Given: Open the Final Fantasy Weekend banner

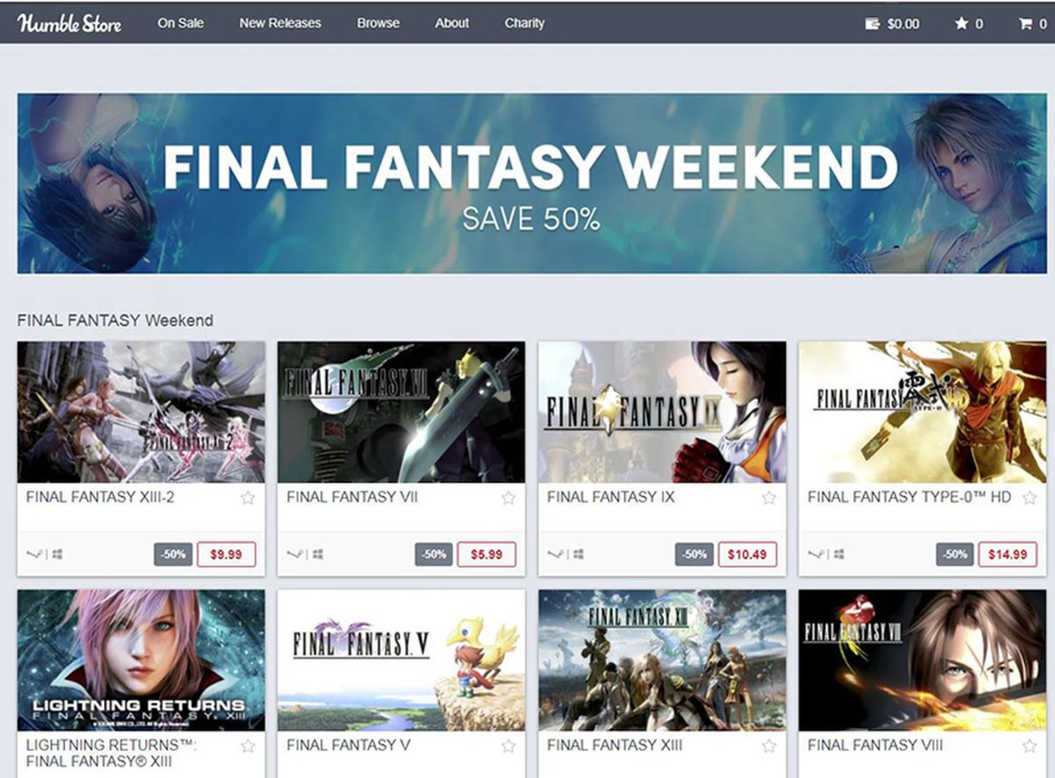Looking at the screenshot, I should (532, 183).
